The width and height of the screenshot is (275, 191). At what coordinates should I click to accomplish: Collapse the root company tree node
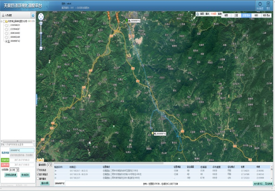tap(1, 21)
